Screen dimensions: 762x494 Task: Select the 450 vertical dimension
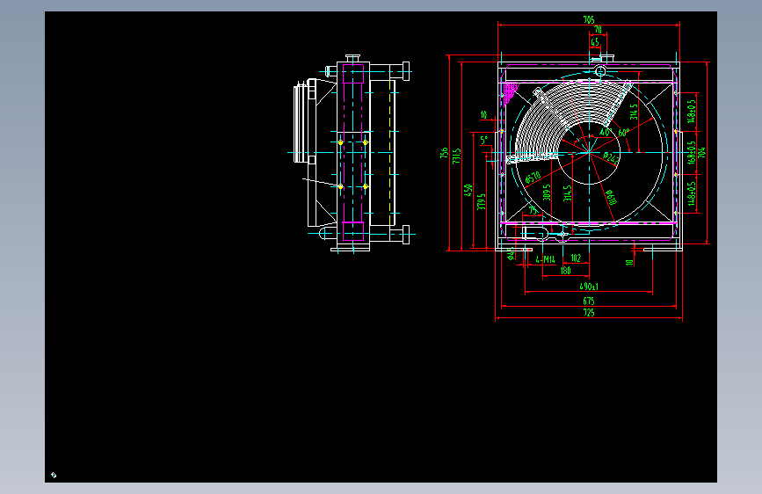(x=468, y=190)
